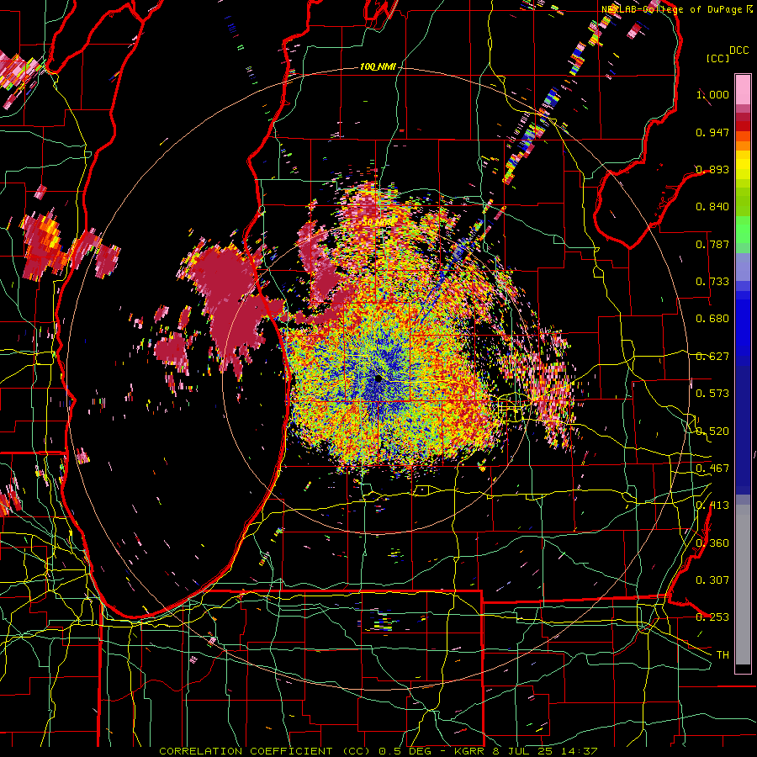
Task: Click the 100 NMI range ring label
Action: (378, 66)
